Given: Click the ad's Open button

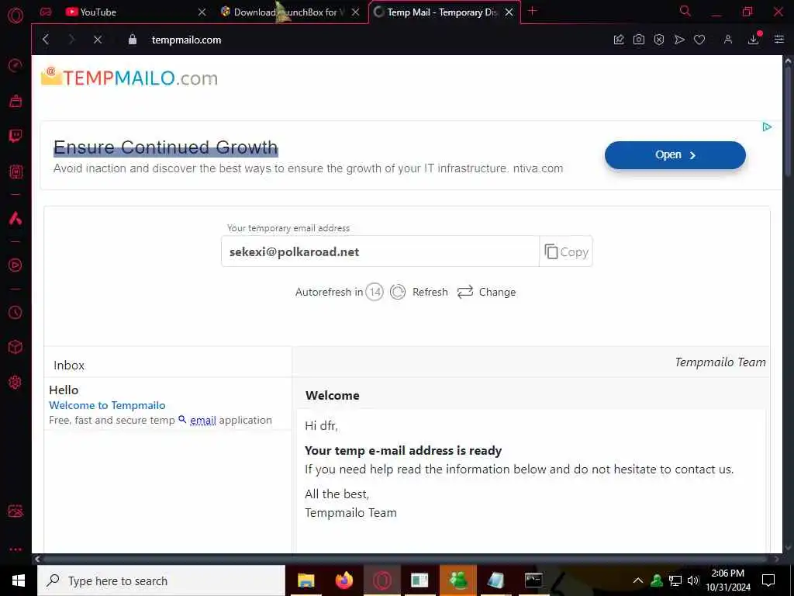Looking at the screenshot, I should click(x=675, y=154).
